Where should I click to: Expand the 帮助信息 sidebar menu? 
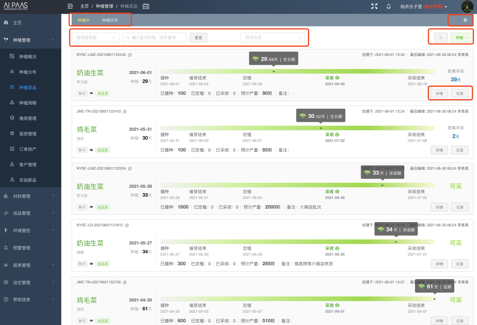tap(30, 300)
